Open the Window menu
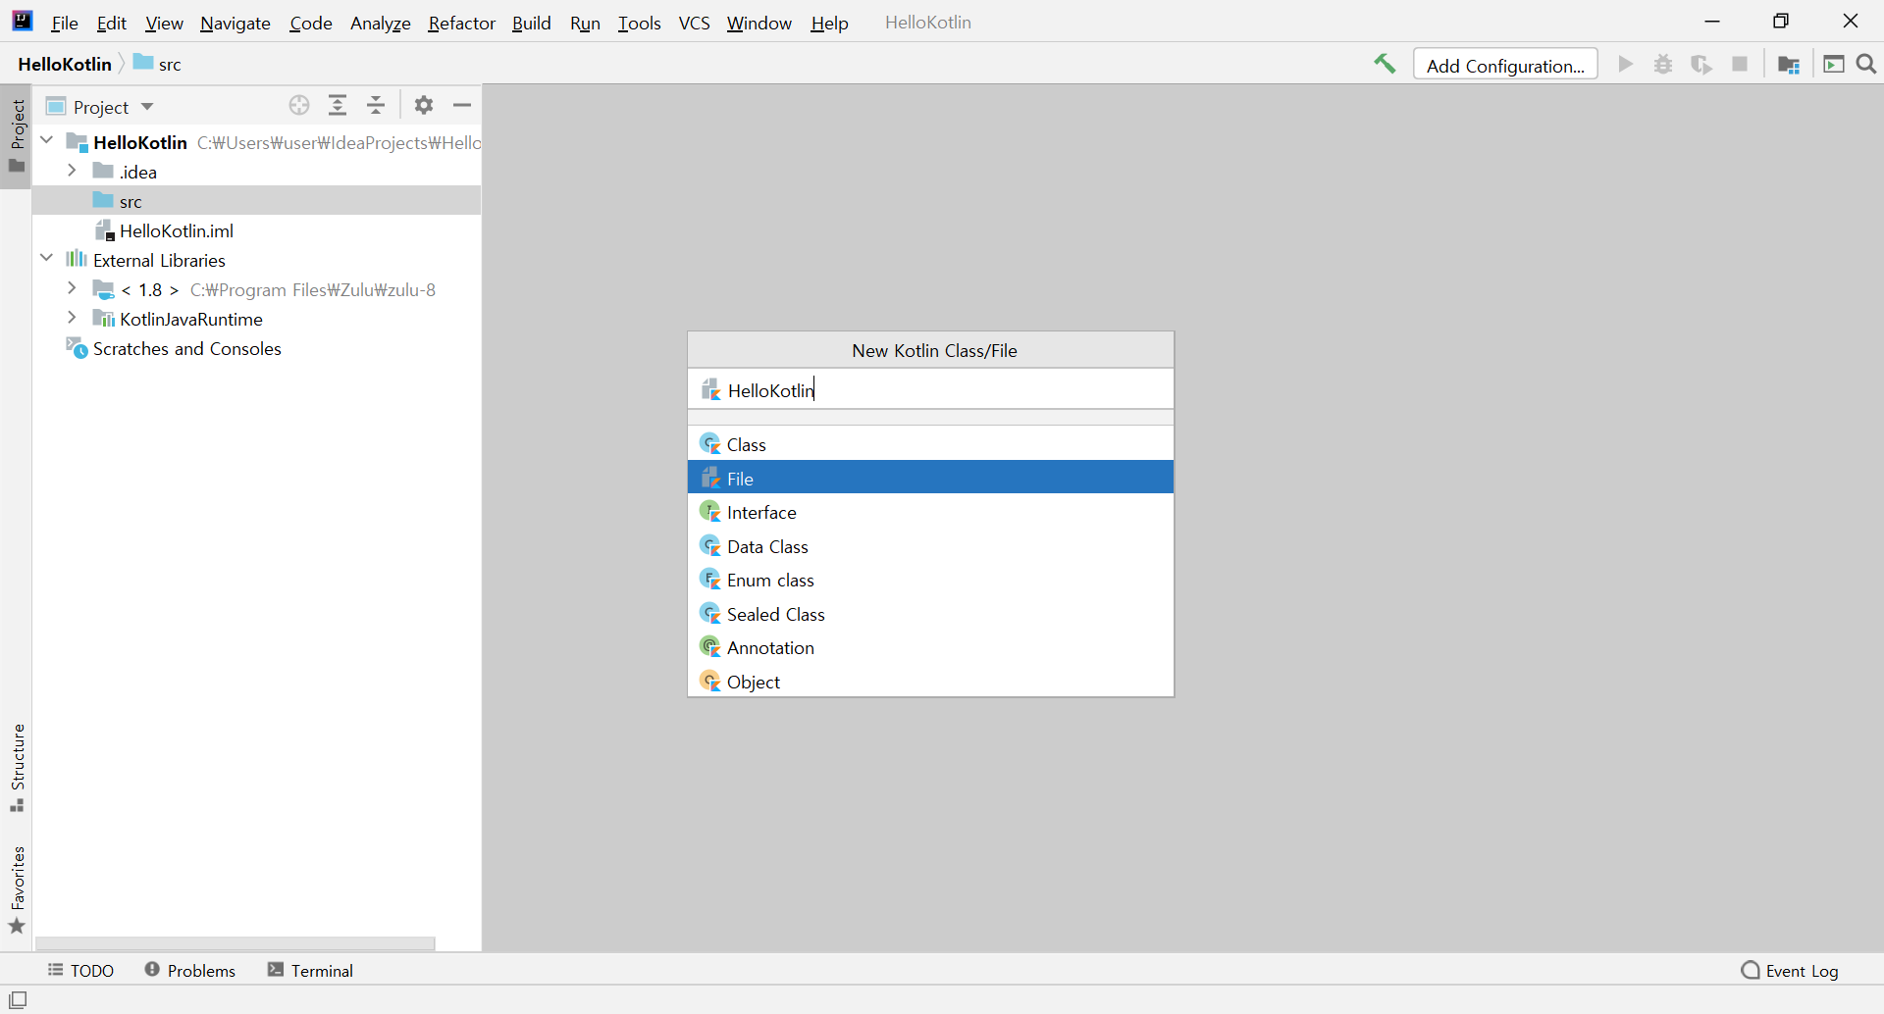Image resolution: width=1884 pixels, height=1014 pixels. 759,23
